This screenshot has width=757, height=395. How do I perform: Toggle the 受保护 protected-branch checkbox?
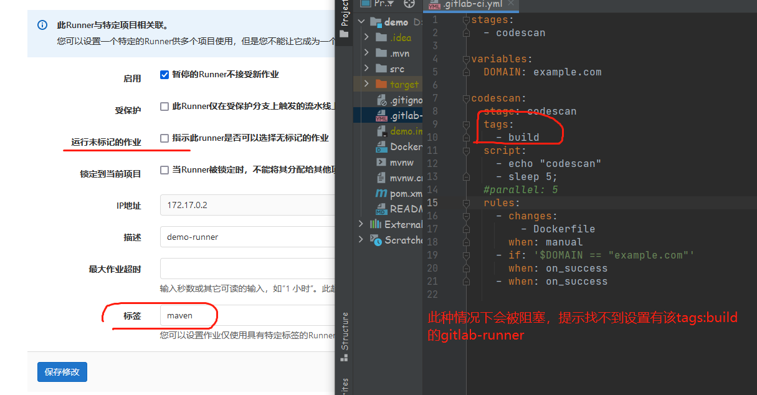pos(164,107)
